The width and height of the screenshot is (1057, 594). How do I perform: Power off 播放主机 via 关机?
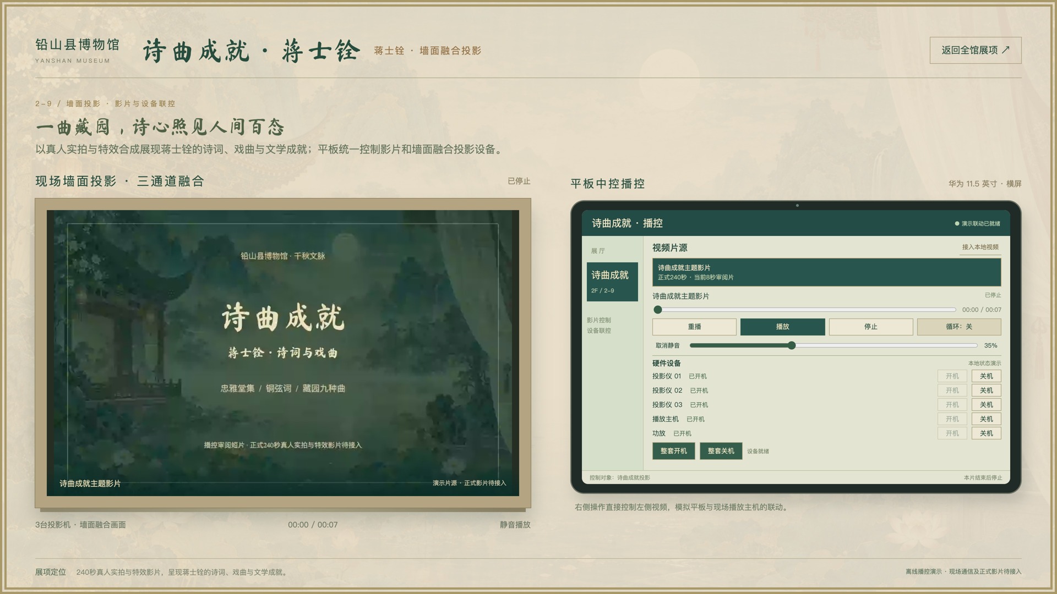coord(986,419)
